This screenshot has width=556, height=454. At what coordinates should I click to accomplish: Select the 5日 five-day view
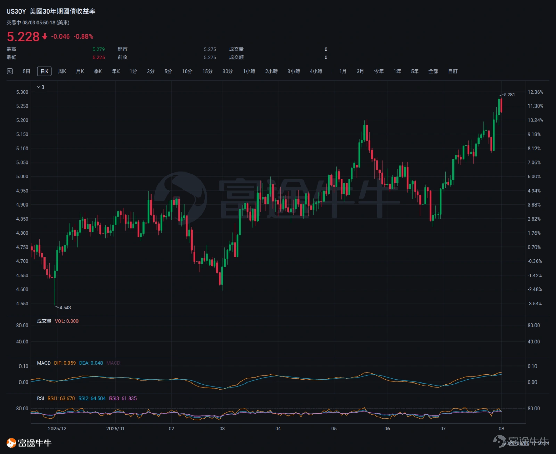pyautogui.click(x=26, y=71)
